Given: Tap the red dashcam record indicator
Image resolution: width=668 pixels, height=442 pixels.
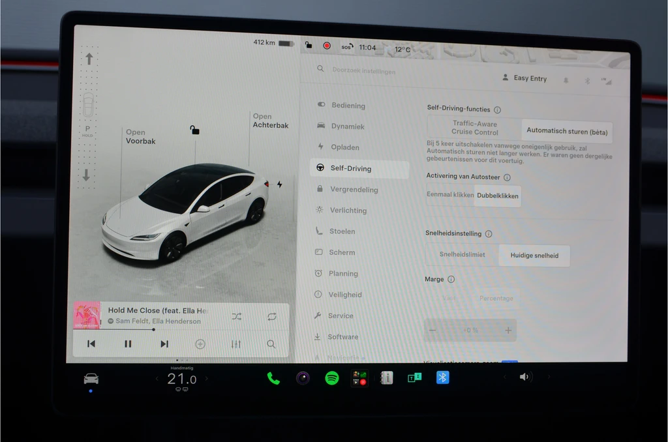Looking at the screenshot, I should point(327,46).
